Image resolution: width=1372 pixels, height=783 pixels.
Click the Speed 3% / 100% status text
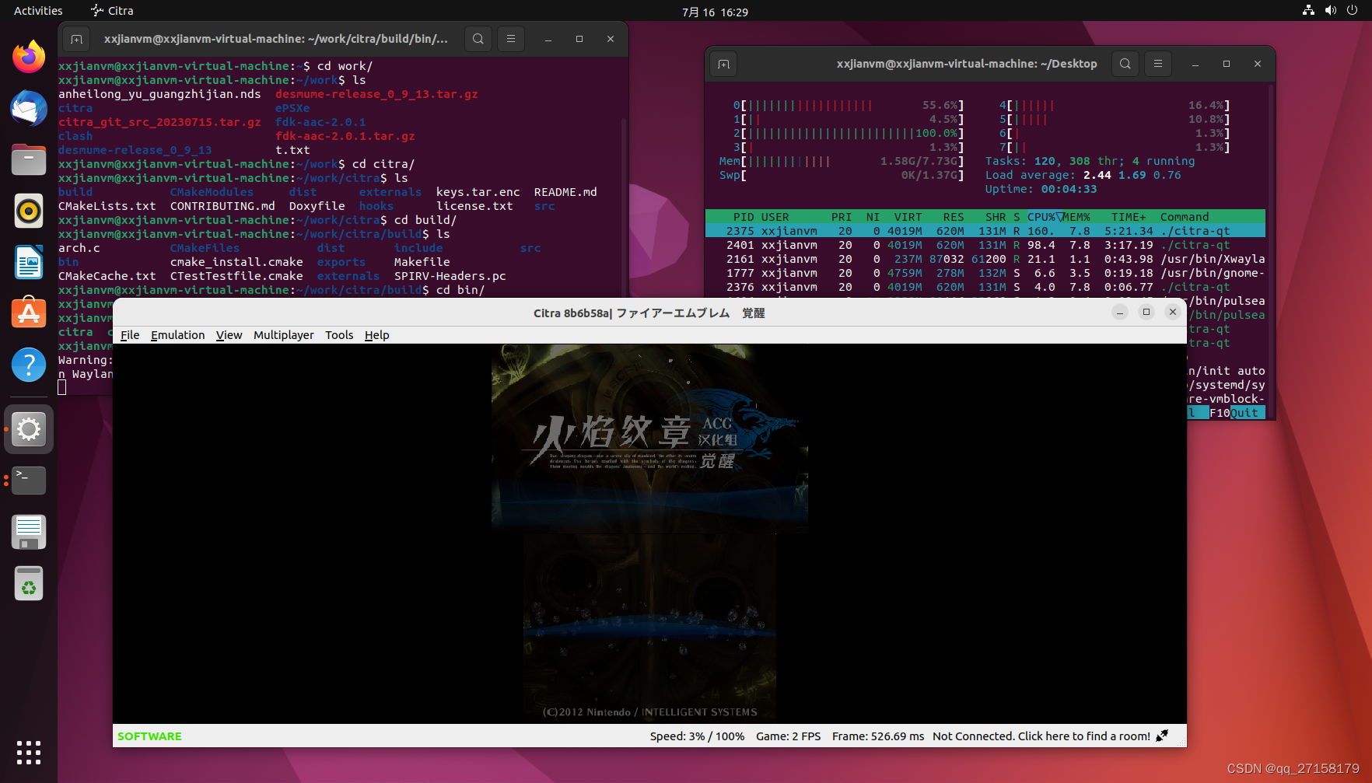coord(697,736)
